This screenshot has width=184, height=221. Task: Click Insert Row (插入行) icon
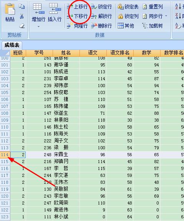click(x=55, y=8)
